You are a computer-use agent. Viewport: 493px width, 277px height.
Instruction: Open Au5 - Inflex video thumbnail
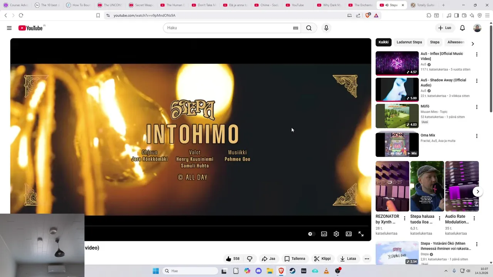pos(397,63)
